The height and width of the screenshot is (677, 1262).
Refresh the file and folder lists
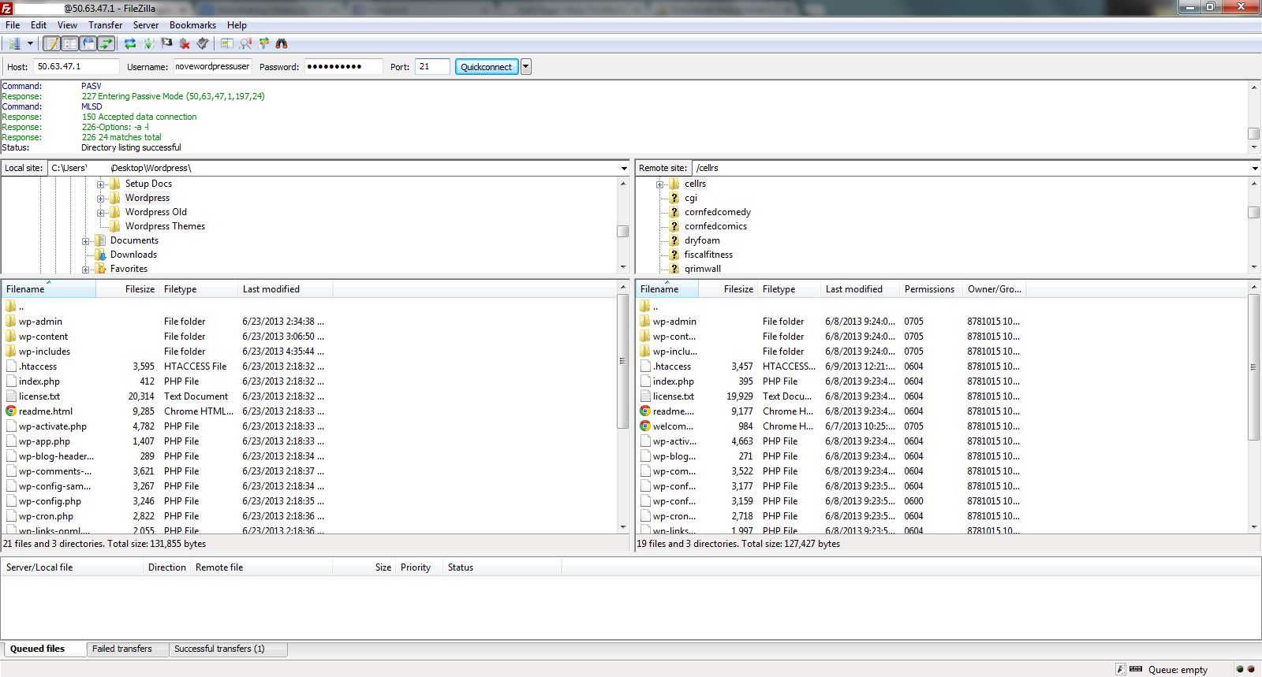click(130, 43)
